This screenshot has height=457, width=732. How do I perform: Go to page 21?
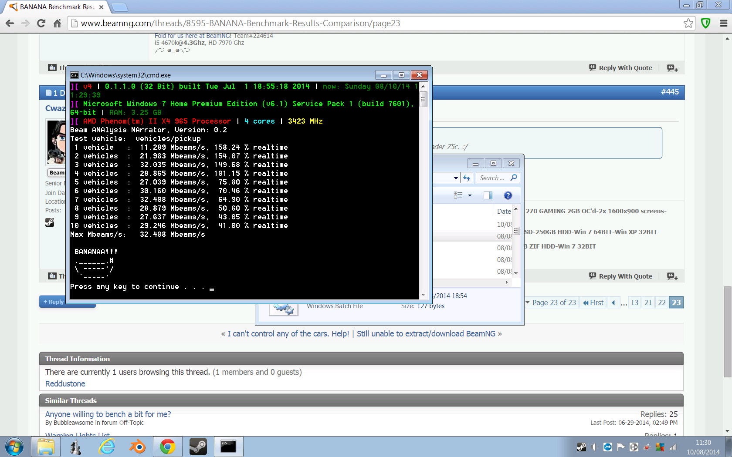coord(648,302)
